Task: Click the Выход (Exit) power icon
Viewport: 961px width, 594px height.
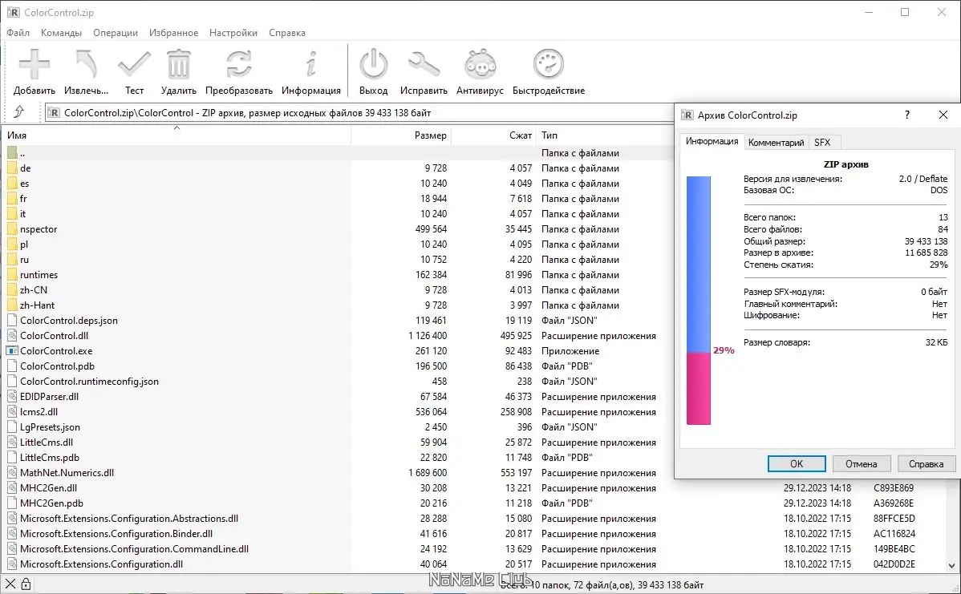Action: click(373, 63)
